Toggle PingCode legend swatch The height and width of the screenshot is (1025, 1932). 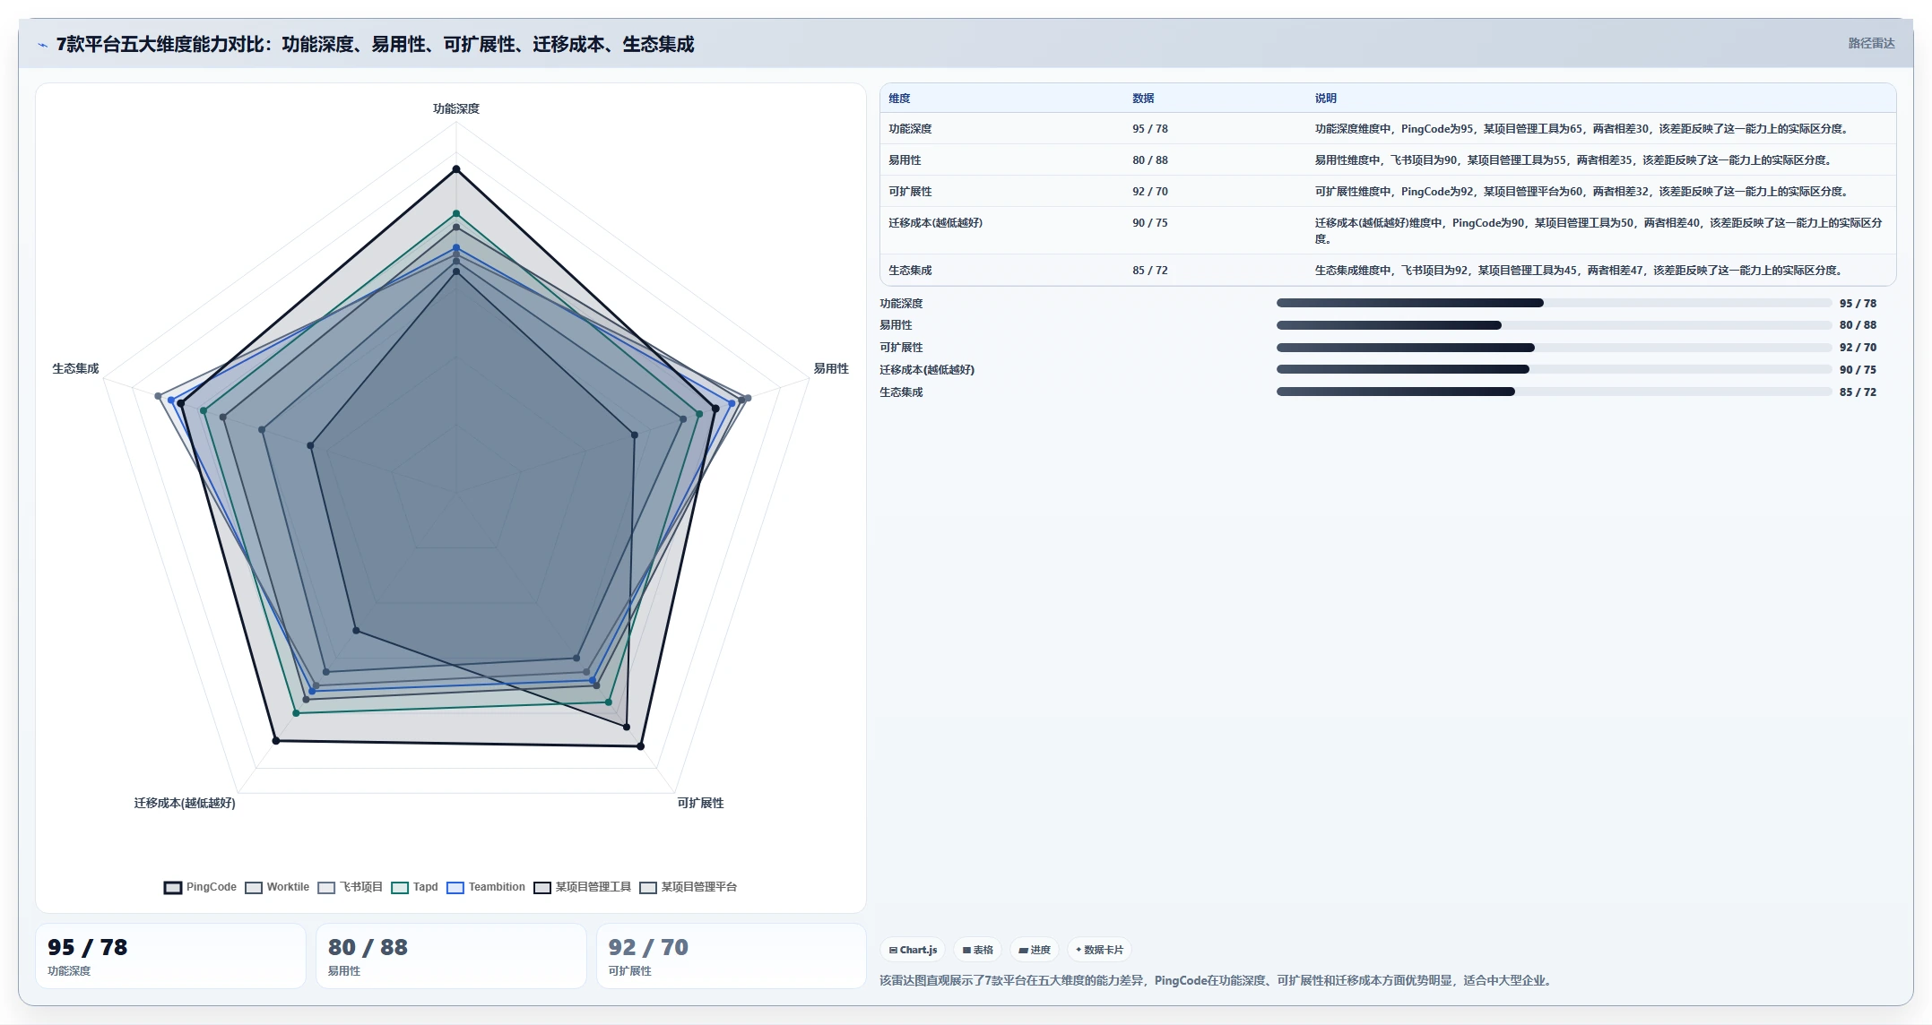point(173,887)
